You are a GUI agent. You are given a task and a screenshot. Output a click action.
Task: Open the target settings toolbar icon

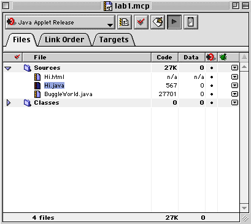(125, 22)
